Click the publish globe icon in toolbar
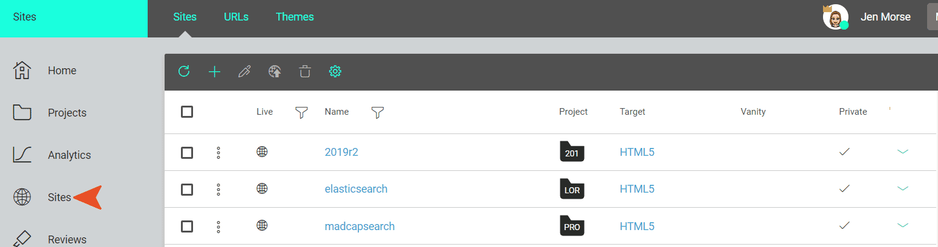The height and width of the screenshot is (247, 938). pos(275,72)
